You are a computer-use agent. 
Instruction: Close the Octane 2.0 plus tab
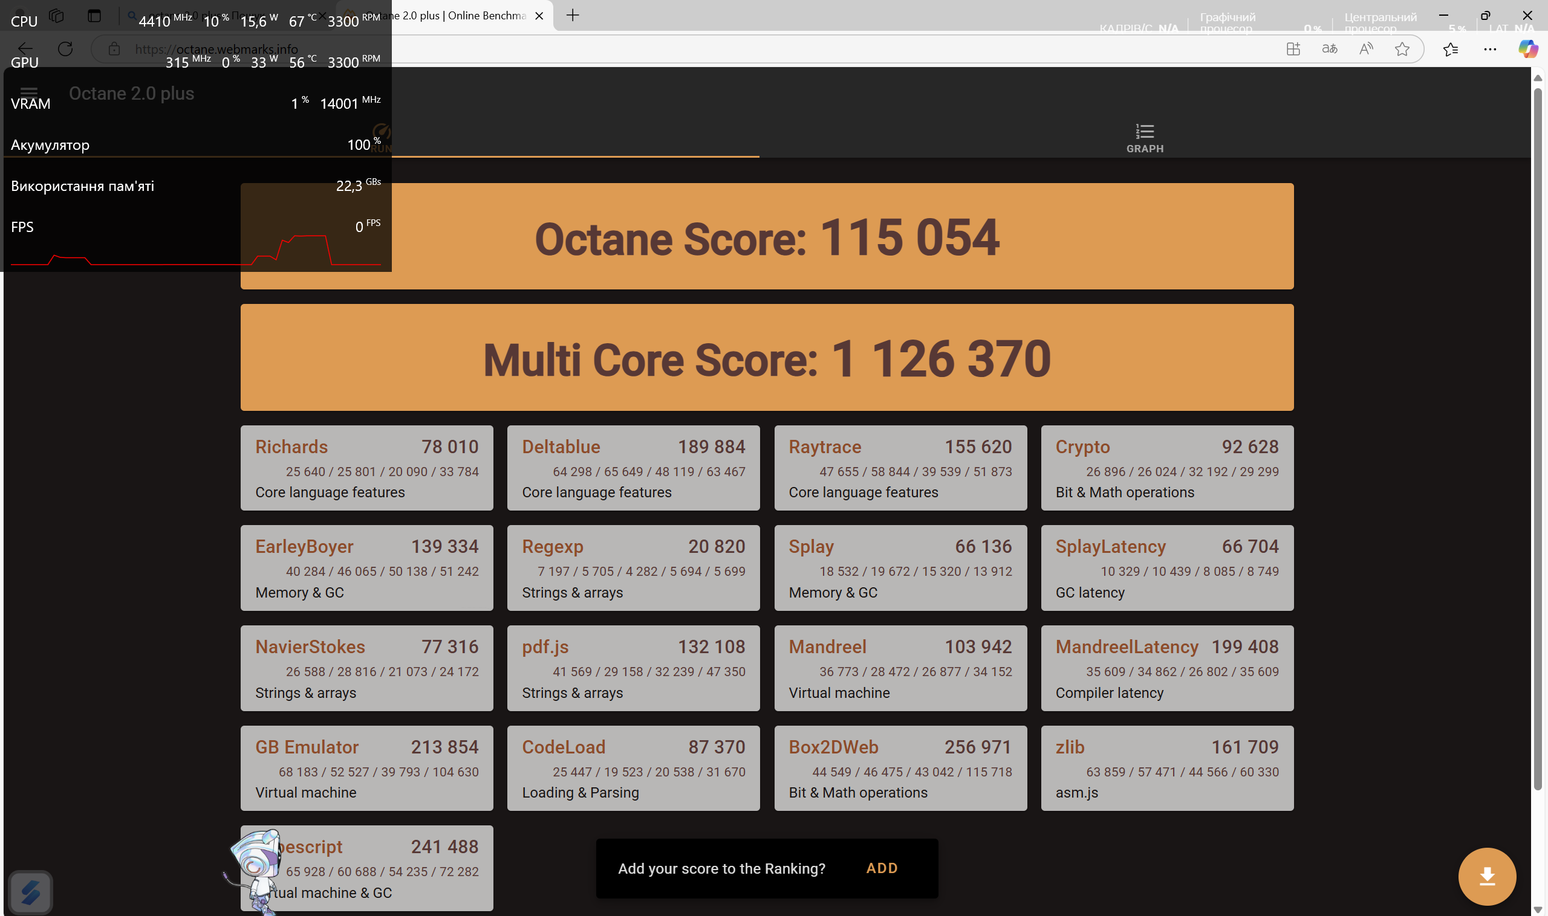(539, 16)
